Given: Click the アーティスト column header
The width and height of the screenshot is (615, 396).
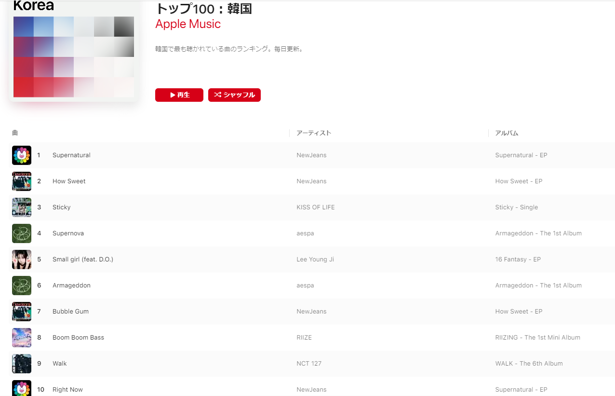Looking at the screenshot, I should tap(314, 133).
